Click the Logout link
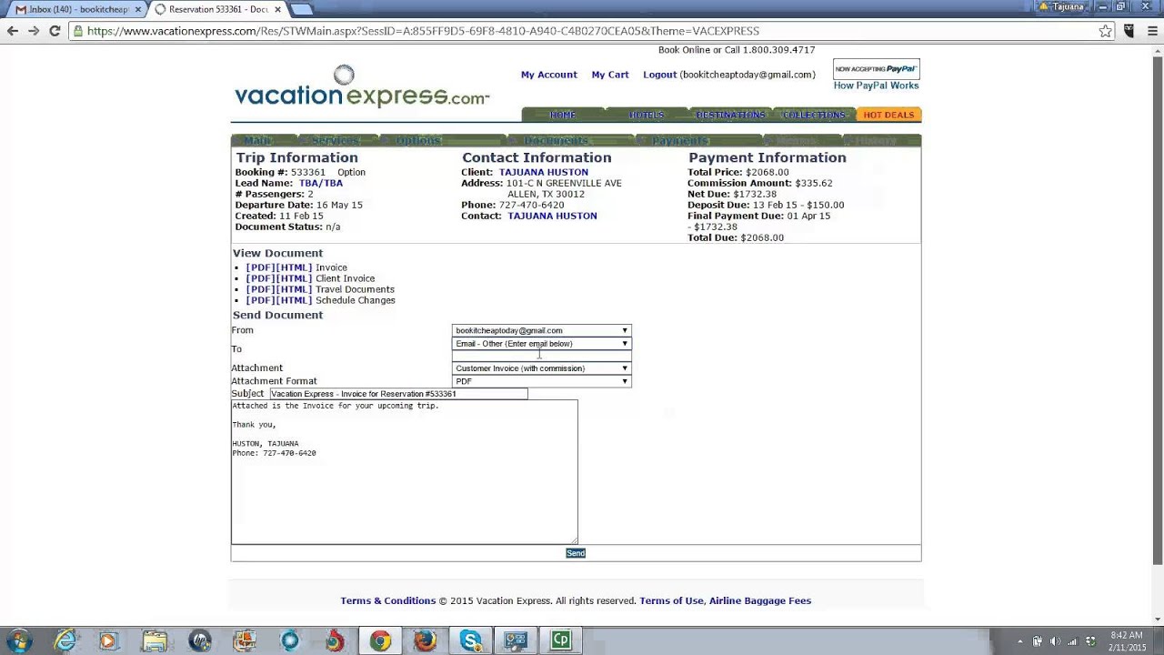This screenshot has width=1164, height=655. pyautogui.click(x=660, y=75)
